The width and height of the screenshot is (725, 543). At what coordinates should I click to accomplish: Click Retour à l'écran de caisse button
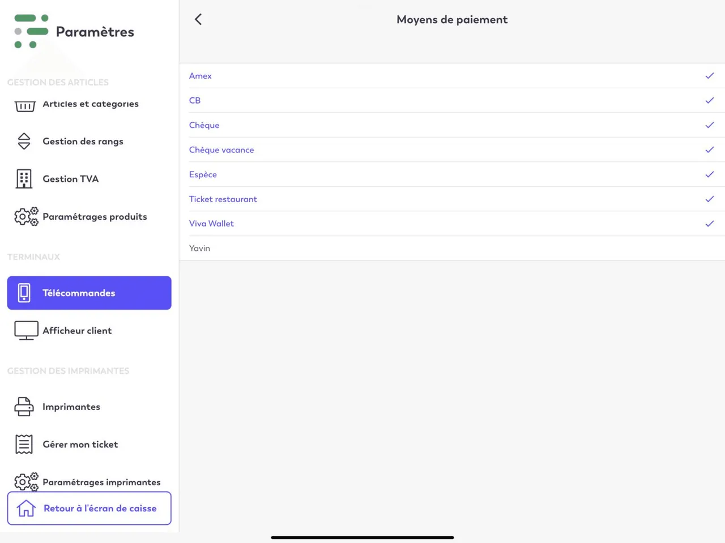click(89, 508)
